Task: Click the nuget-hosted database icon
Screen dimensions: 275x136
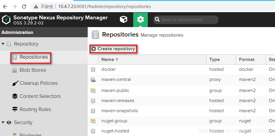Action: (93, 131)
